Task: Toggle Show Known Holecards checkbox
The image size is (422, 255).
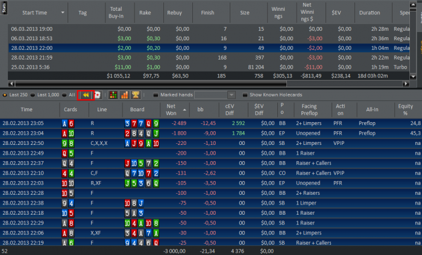Action: point(245,95)
